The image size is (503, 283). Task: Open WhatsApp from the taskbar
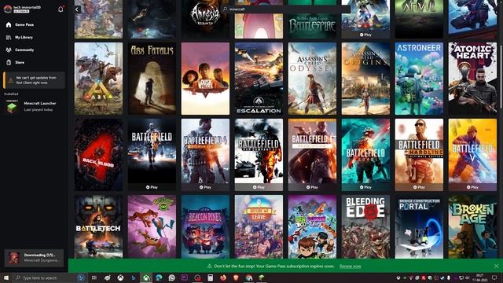coord(172,277)
